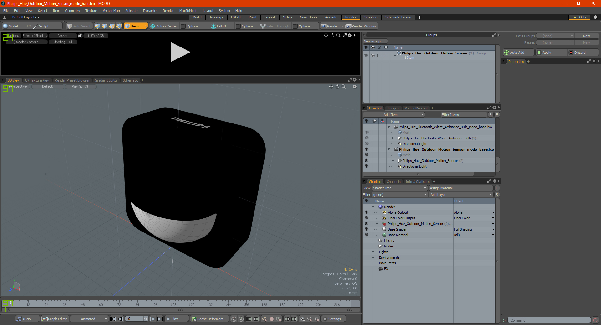The height and width of the screenshot is (325, 601).
Task: Click preview viewport zoom magnifier
Action: pos(338,35)
